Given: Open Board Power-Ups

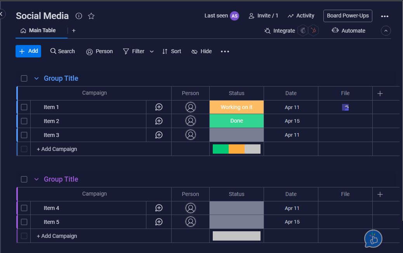Looking at the screenshot, I should click(347, 16).
